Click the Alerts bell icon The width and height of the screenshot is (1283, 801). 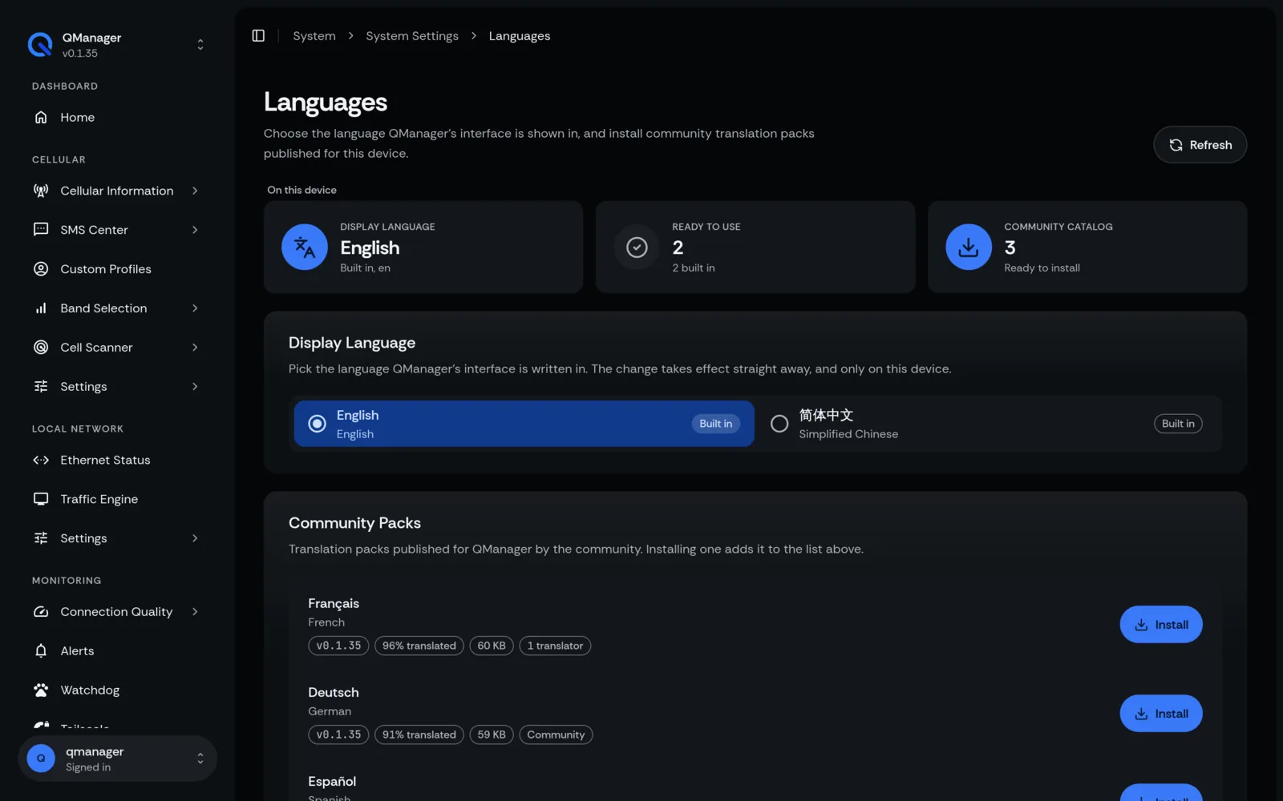41,651
